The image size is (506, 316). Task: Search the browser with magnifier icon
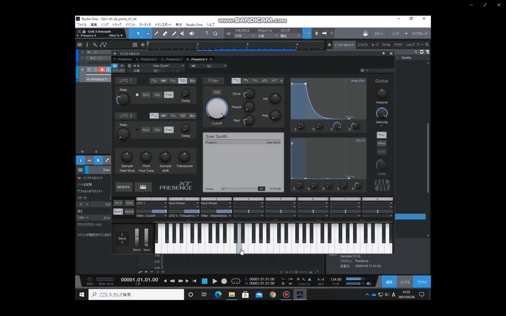pyautogui.click(x=427, y=45)
